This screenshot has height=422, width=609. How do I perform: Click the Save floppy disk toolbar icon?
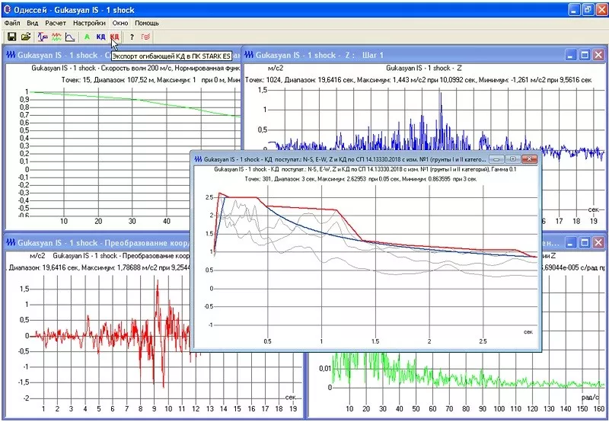[11, 37]
